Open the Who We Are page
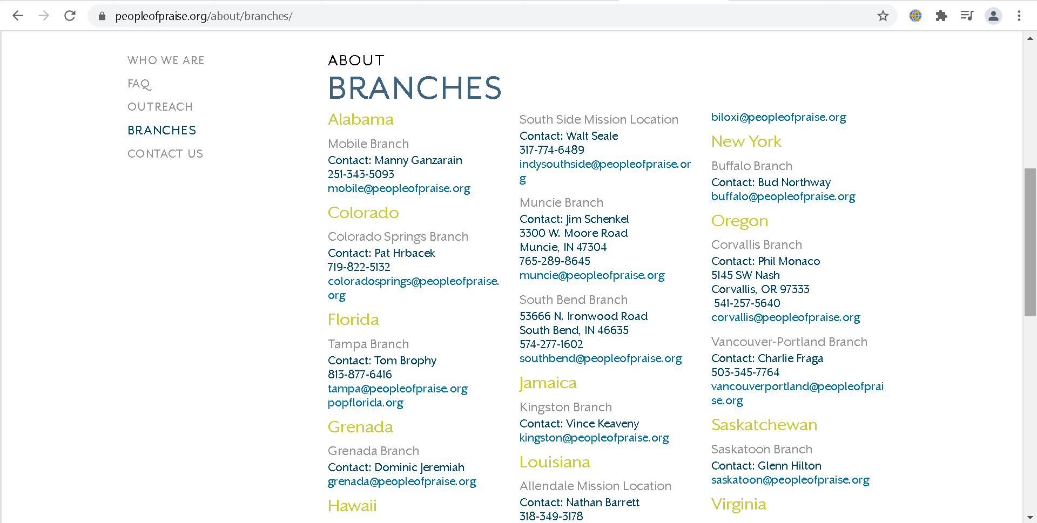Image resolution: width=1037 pixels, height=523 pixels. point(166,60)
